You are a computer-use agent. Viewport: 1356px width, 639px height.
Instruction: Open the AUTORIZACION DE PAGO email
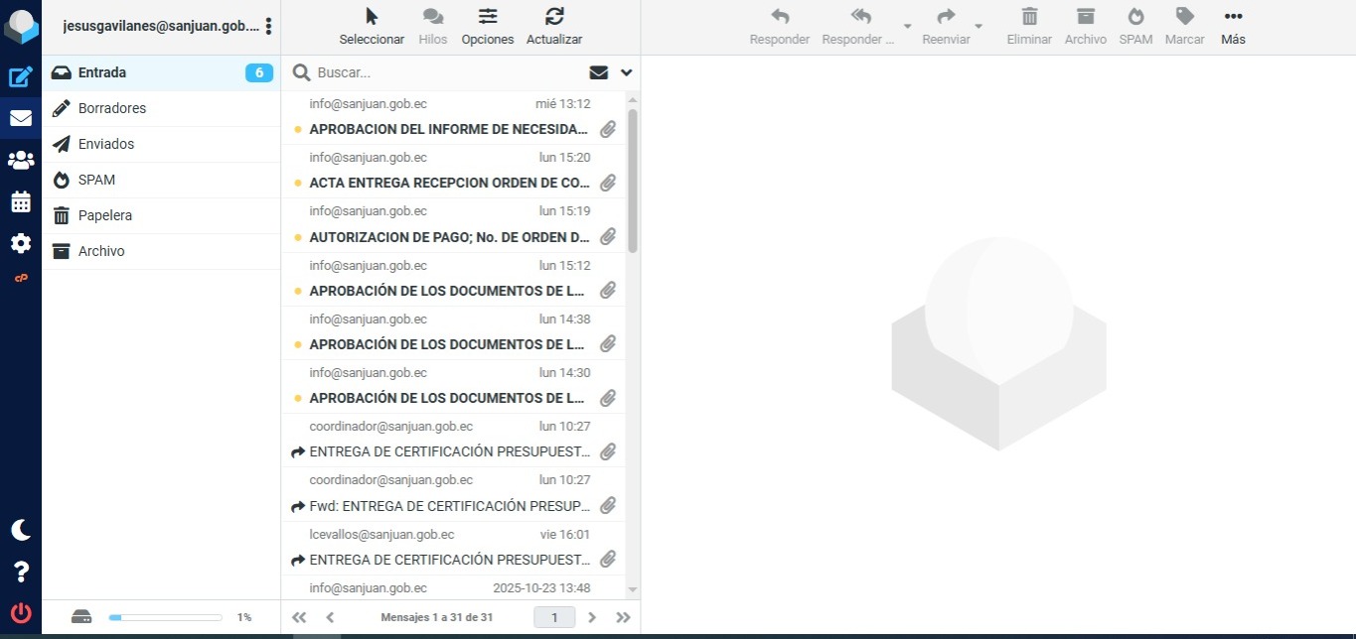click(449, 237)
